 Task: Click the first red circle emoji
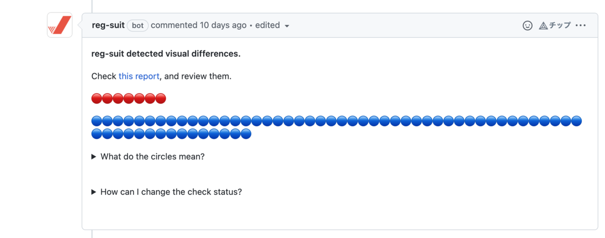tap(97, 99)
